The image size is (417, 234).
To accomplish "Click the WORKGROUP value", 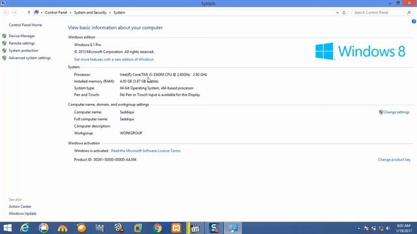I will 131,133.
